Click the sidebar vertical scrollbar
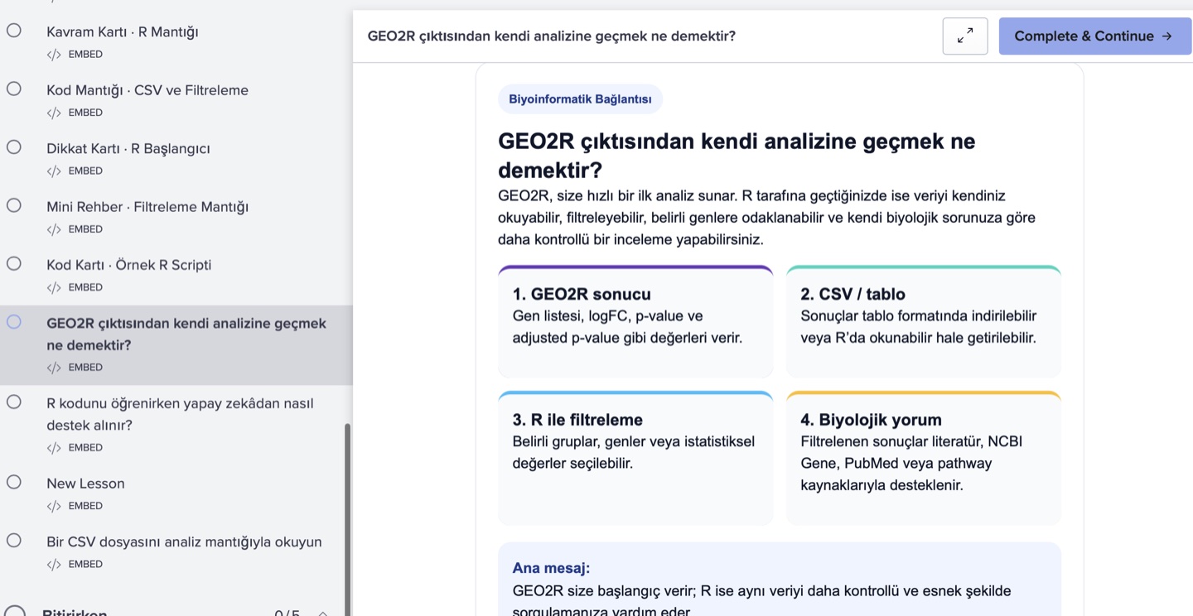The height and width of the screenshot is (616, 1193). [x=347, y=519]
